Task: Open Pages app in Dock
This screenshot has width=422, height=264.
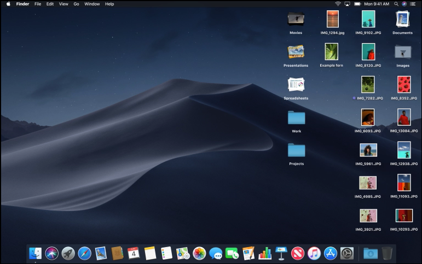Action: click(x=248, y=253)
